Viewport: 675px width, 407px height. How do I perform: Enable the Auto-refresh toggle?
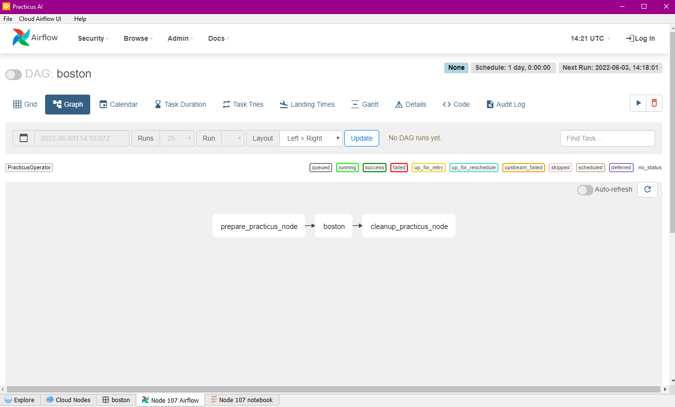coord(585,190)
